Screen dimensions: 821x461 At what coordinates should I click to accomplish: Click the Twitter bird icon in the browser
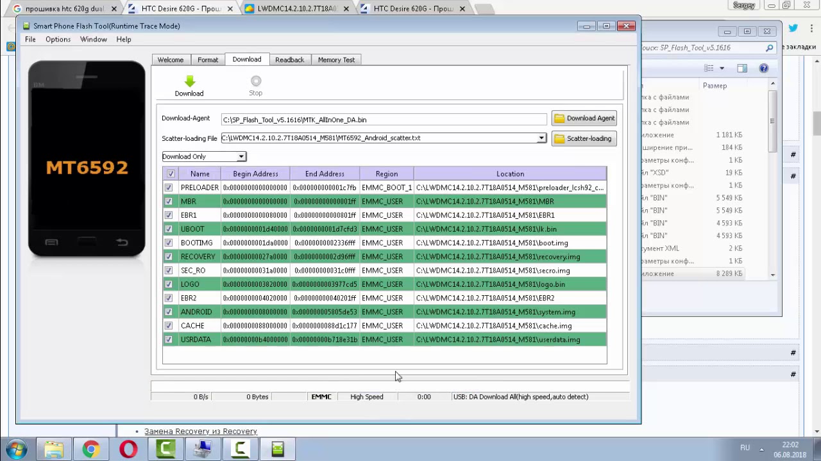(x=793, y=28)
